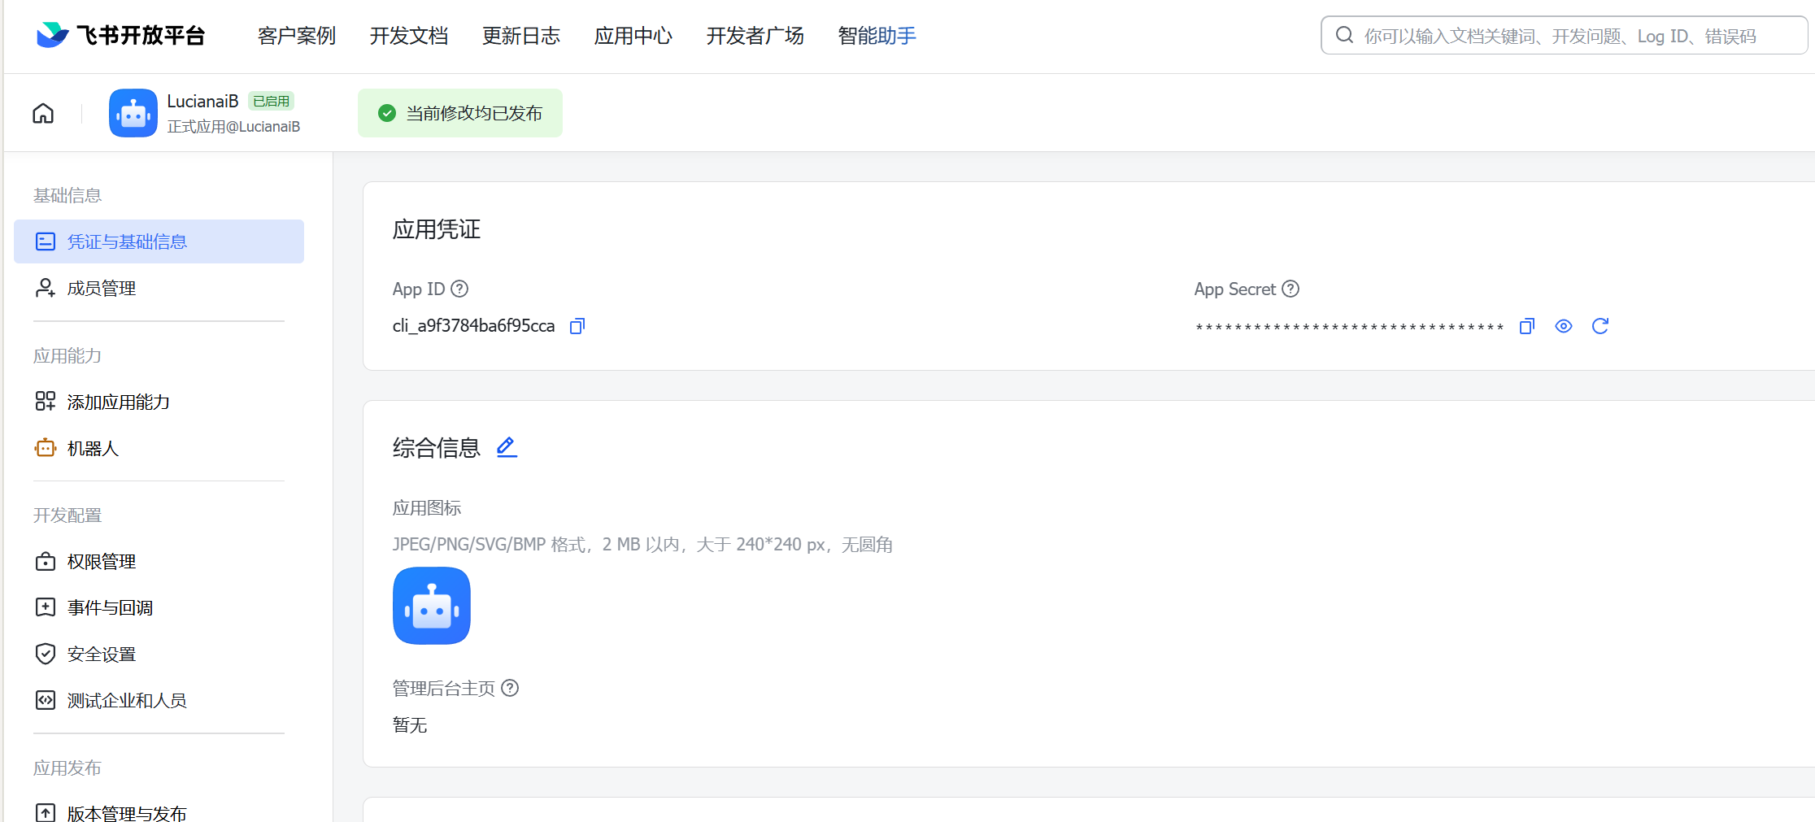Click the search input field
This screenshot has height=822, width=1815.
click(x=1561, y=35)
